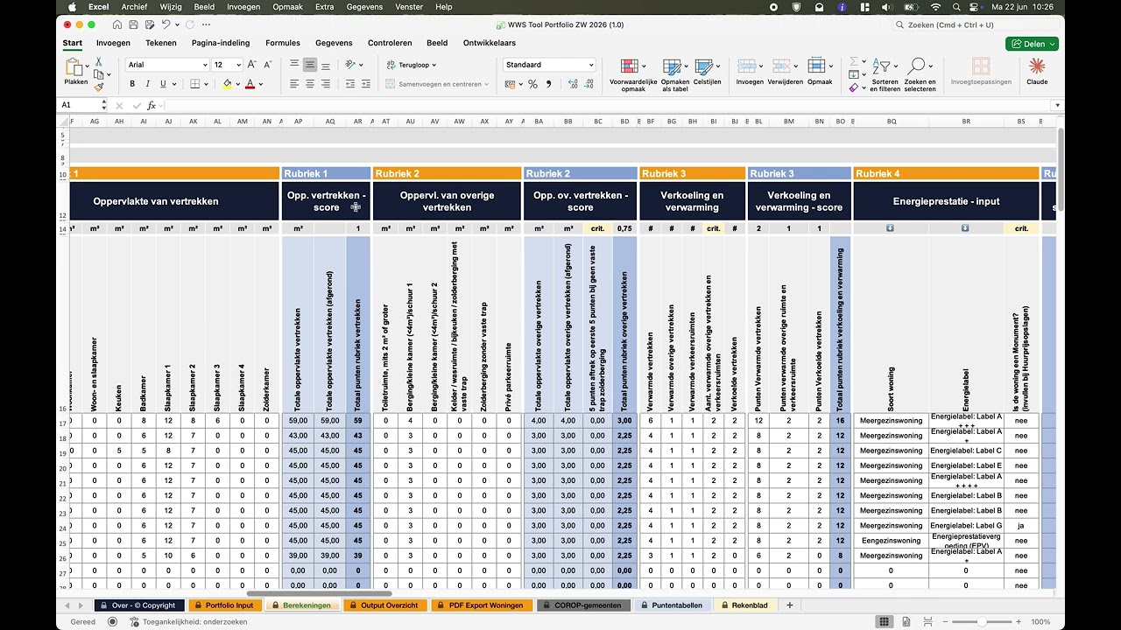This screenshot has width=1121, height=630.
Task: Apply the comma style icon
Action: coord(549,84)
